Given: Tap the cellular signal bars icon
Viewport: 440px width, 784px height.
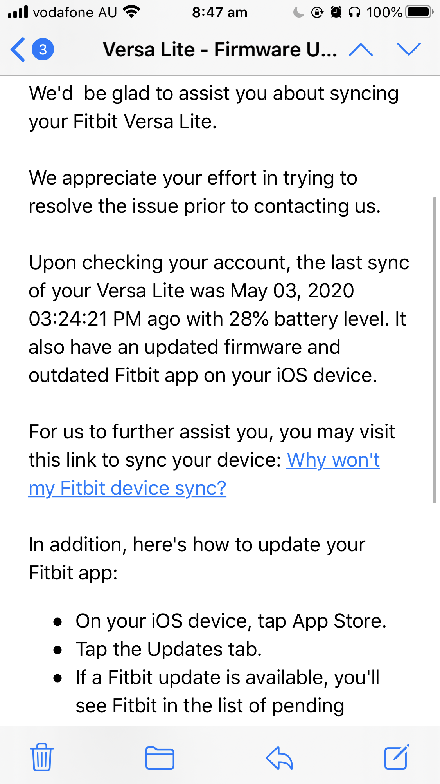Looking at the screenshot, I should point(18,13).
